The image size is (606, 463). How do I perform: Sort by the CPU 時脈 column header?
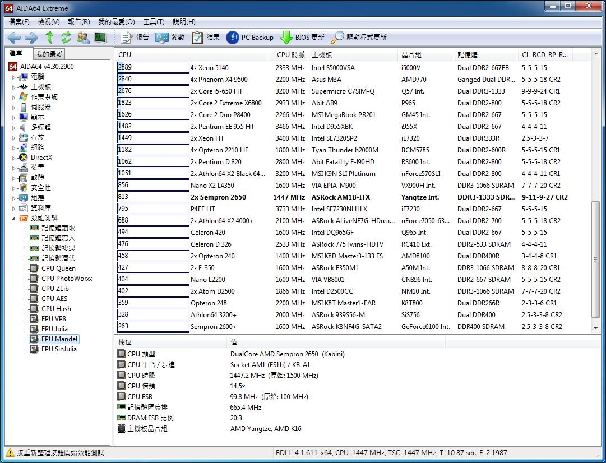tap(288, 55)
